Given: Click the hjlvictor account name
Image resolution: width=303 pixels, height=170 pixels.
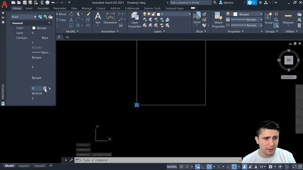Looking at the screenshot, I should [x=229, y=3].
